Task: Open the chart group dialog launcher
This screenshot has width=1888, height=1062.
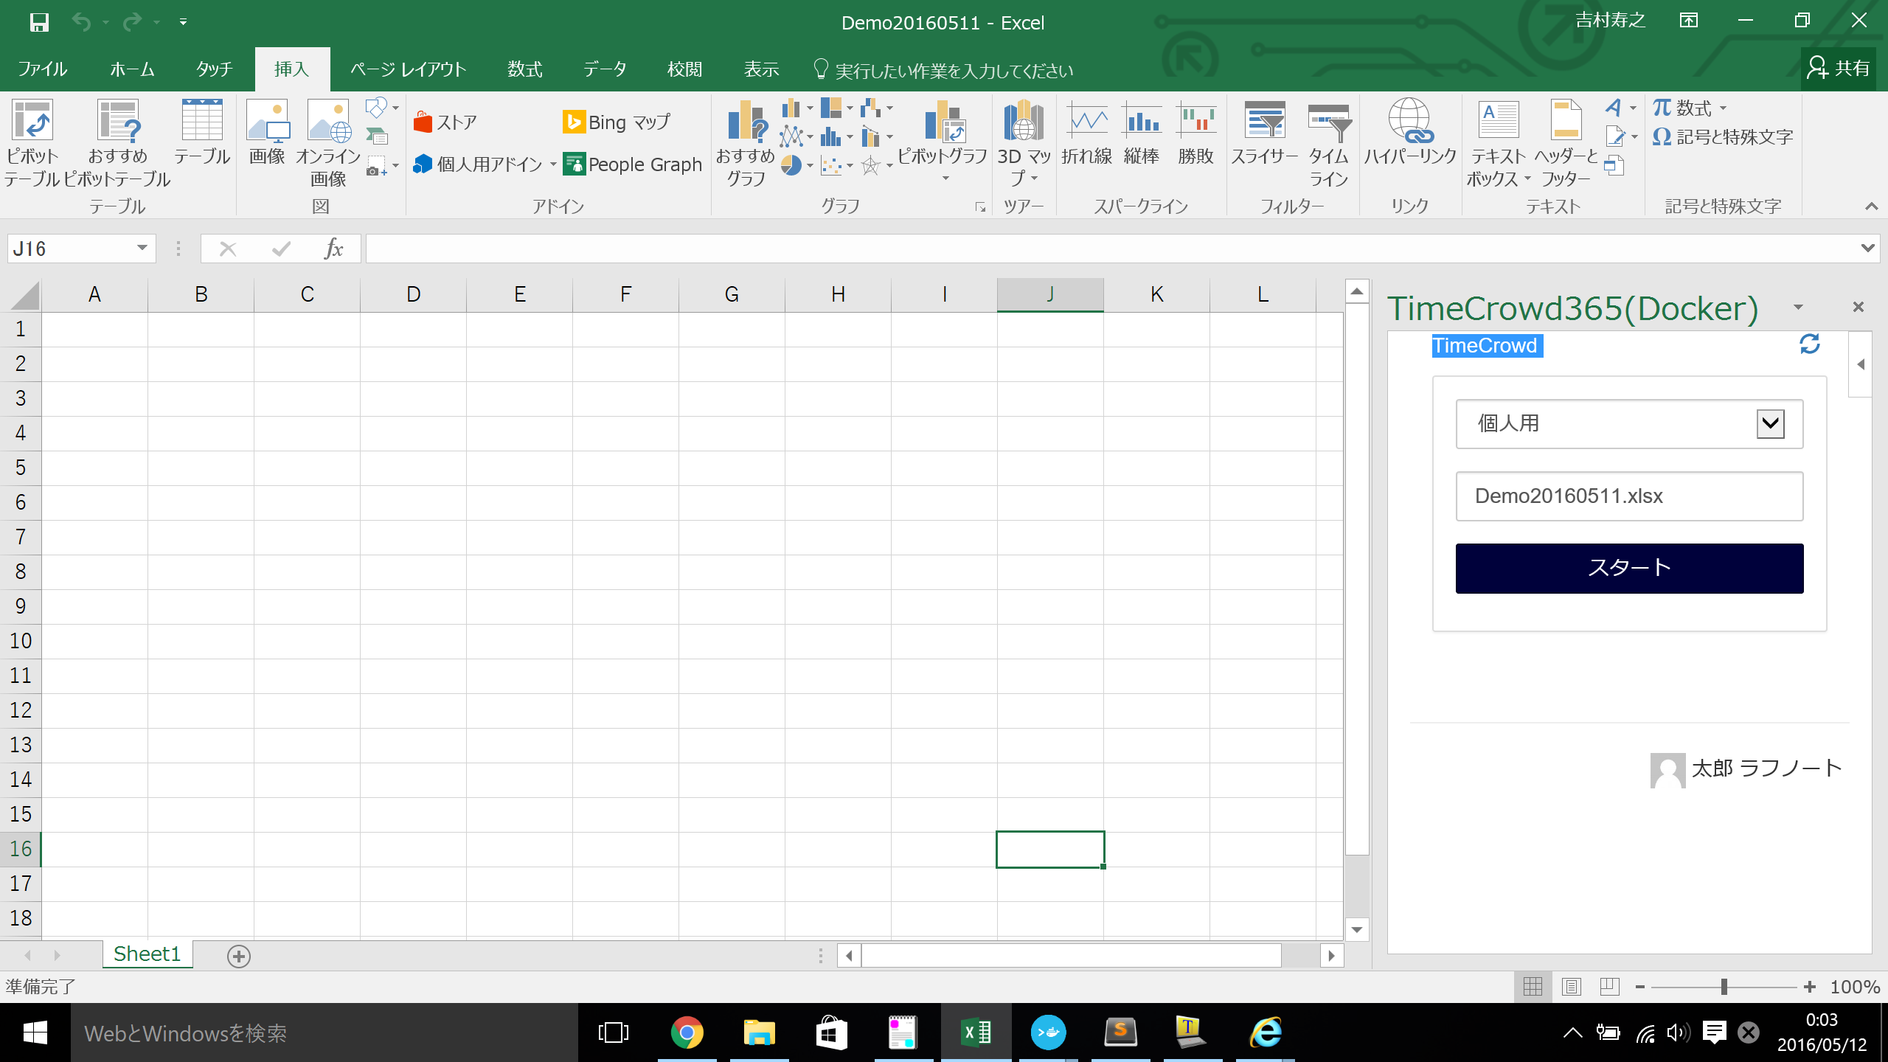Action: tap(980, 207)
